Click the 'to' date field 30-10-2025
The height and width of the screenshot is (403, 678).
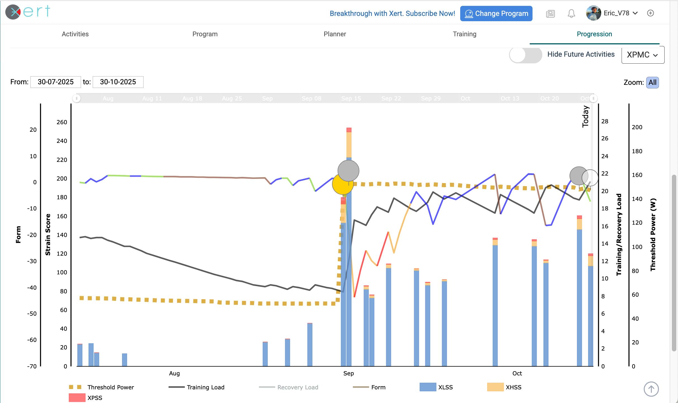118,82
